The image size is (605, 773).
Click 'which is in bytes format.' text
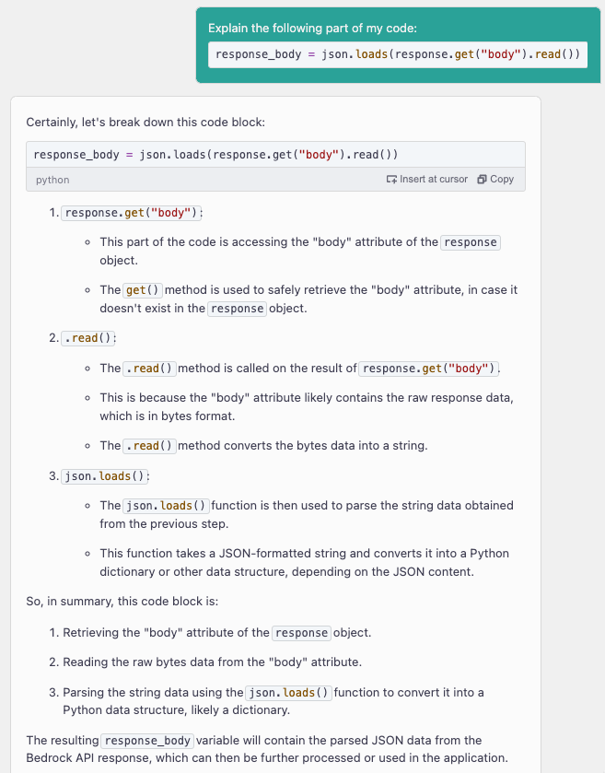point(167,416)
